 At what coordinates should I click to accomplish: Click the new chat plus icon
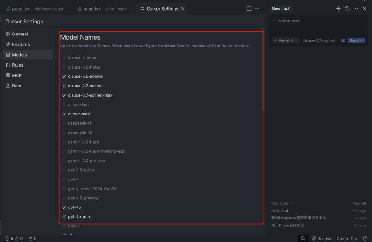[x=338, y=9]
